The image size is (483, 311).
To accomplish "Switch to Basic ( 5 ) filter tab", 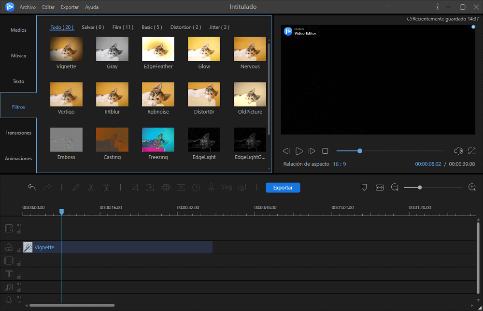I will click(x=152, y=27).
